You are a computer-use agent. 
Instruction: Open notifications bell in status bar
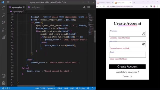click(92, 88)
